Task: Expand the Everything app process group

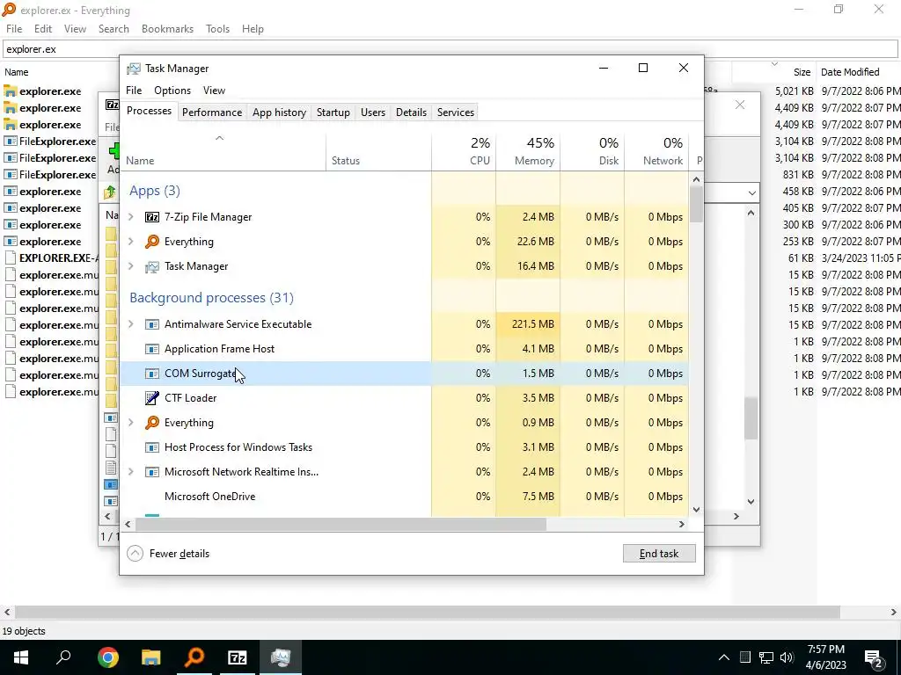Action: tap(131, 242)
